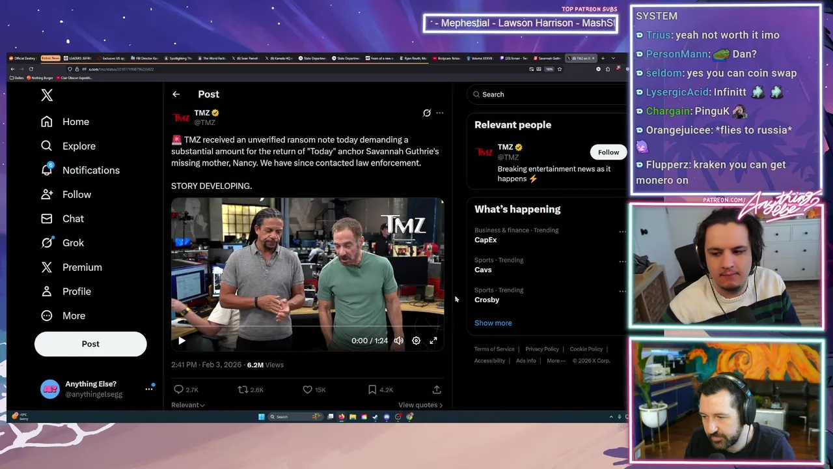Screen dimensions: 833x469
Task: Click the white Post button
Action: click(x=90, y=344)
